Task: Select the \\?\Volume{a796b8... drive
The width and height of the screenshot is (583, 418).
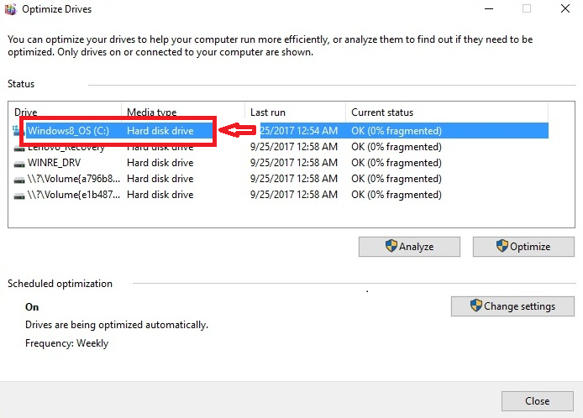Action: [281, 179]
